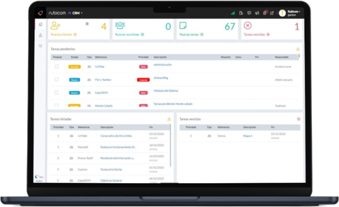The width and height of the screenshot is (339, 207).
Task: Click the megaphone announcements icon in the top bar
Action: tap(257, 13)
